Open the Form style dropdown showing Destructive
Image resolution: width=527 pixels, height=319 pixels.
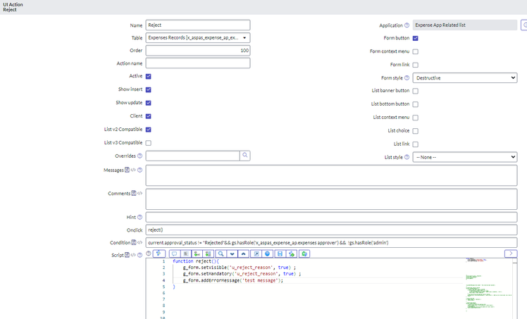(x=465, y=77)
